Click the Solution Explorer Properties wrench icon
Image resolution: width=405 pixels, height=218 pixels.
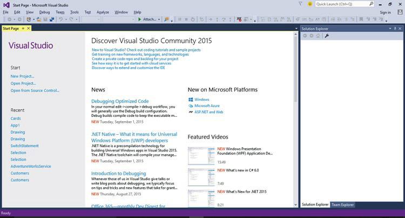[x=327, y=36]
